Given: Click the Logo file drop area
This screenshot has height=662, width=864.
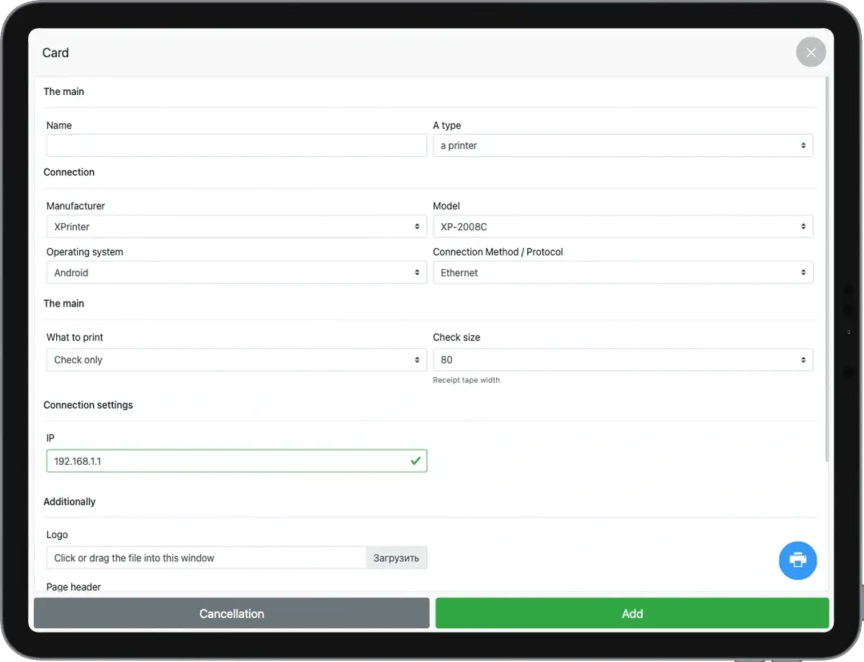Looking at the screenshot, I should [206, 558].
